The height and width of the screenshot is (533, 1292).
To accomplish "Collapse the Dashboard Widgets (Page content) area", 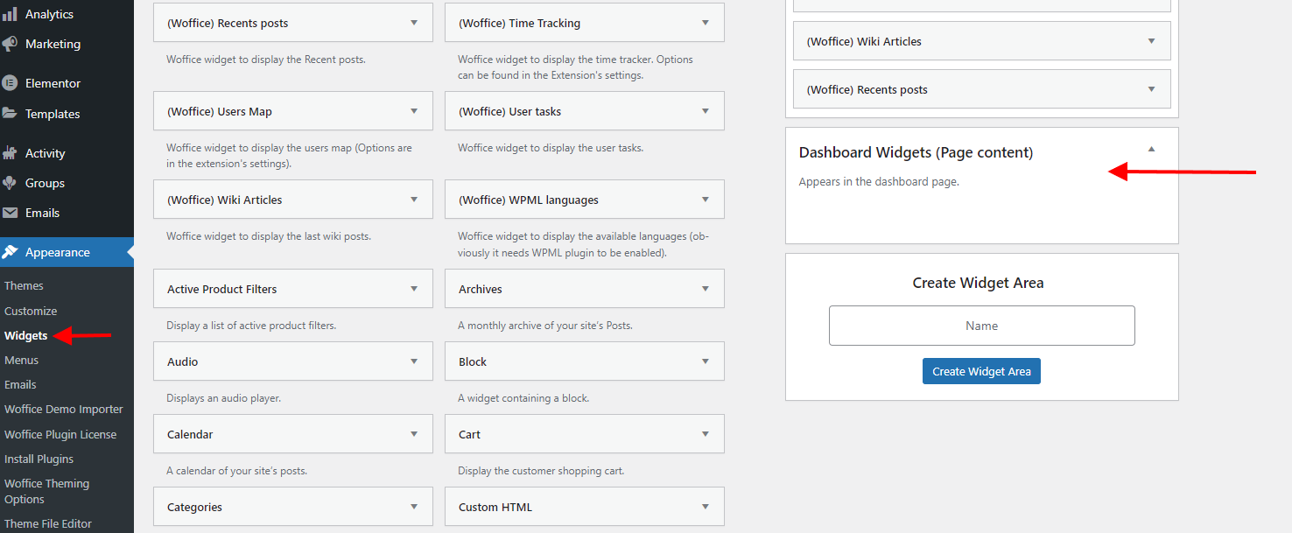I will point(1152,150).
